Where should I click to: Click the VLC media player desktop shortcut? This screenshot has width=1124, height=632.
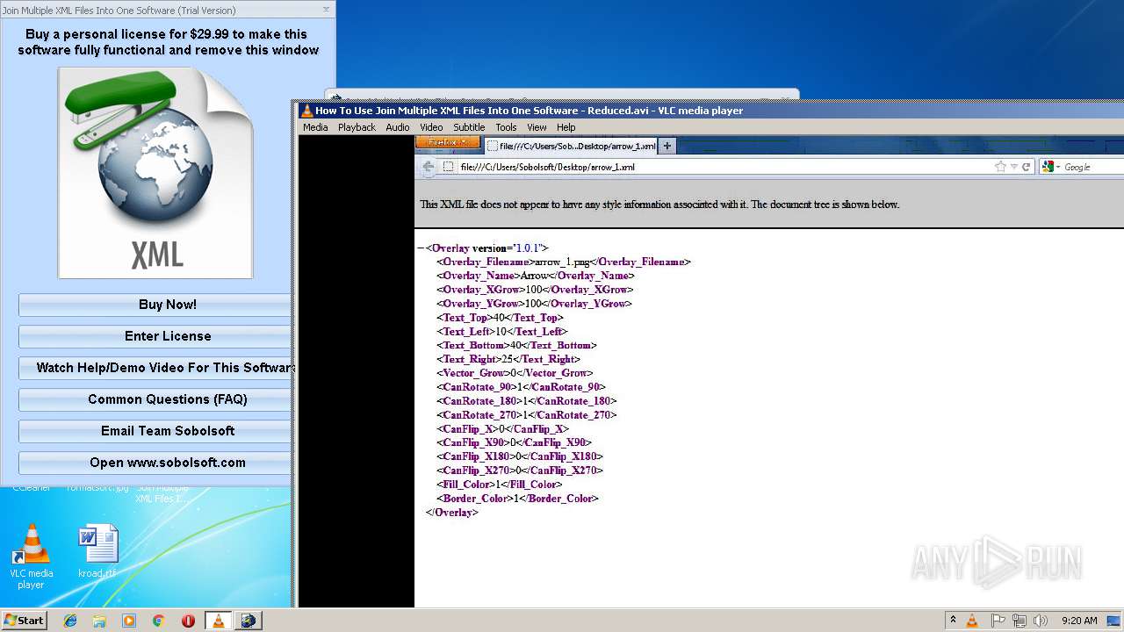31,557
